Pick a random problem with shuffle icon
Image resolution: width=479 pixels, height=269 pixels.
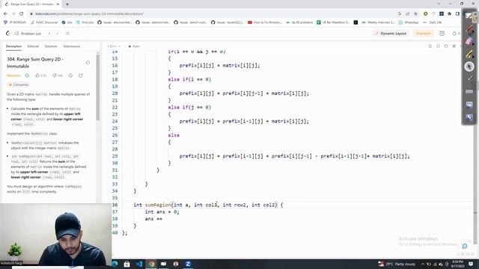click(x=67, y=33)
